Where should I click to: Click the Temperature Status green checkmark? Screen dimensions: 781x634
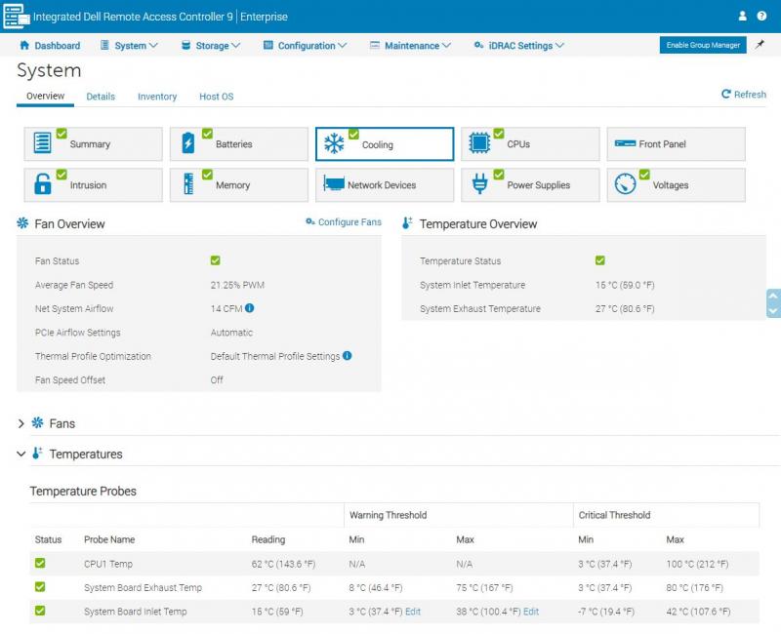tap(600, 261)
